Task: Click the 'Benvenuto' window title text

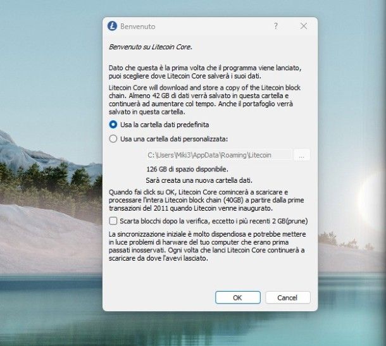Action: tap(138, 27)
